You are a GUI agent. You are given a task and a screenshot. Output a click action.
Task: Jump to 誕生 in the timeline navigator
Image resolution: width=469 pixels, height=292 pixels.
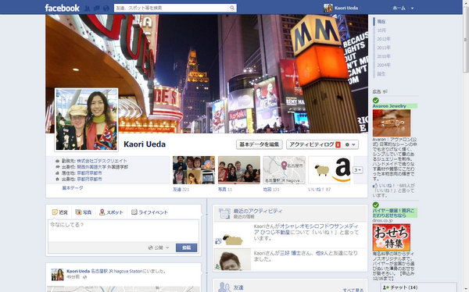pos(381,73)
